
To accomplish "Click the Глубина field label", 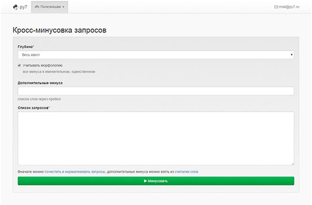I will click(x=26, y=47).
